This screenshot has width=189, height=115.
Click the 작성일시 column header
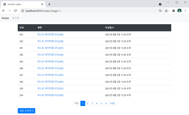[x=109, y=28]
